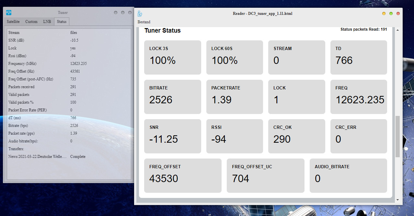Screen dimensions: 414x216
Task: Close the Reader window with red button
Action: coord(398,14)
